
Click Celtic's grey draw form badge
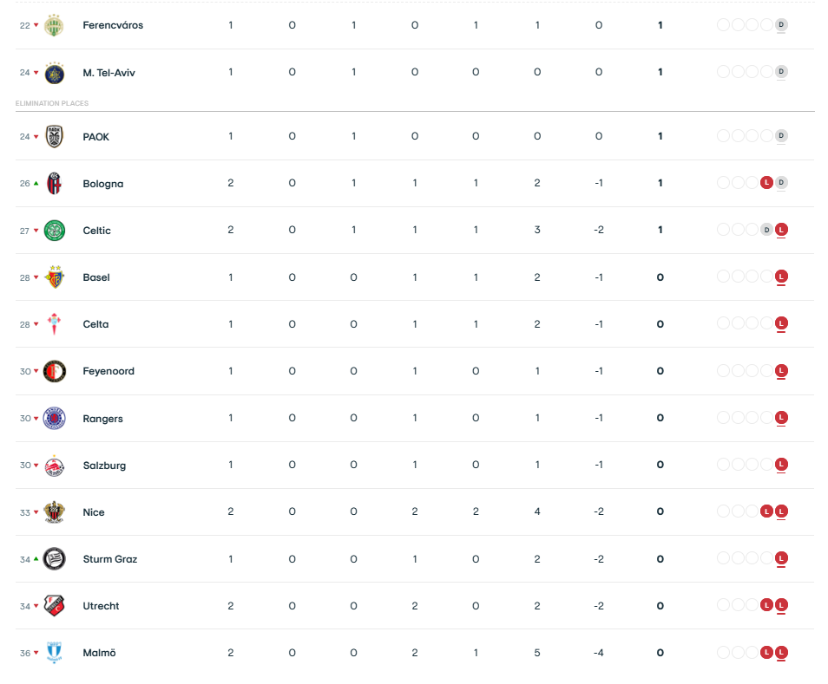click(x=766, y=230)
